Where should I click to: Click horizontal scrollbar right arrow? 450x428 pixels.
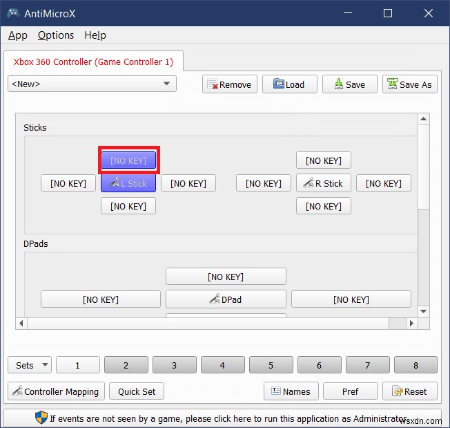[412, 324]
